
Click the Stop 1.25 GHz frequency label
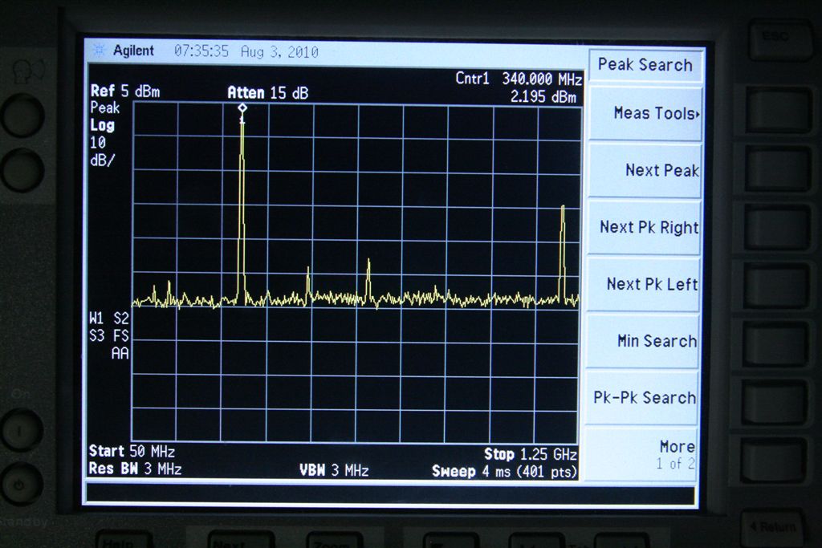[x=530, y=454]
